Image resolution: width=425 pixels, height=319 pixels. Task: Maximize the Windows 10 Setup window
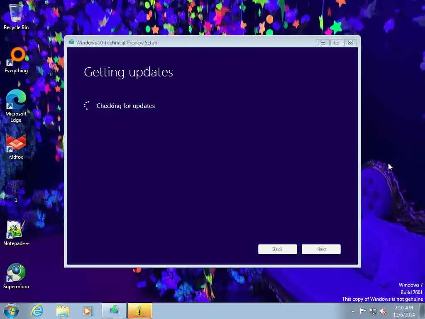337,43
